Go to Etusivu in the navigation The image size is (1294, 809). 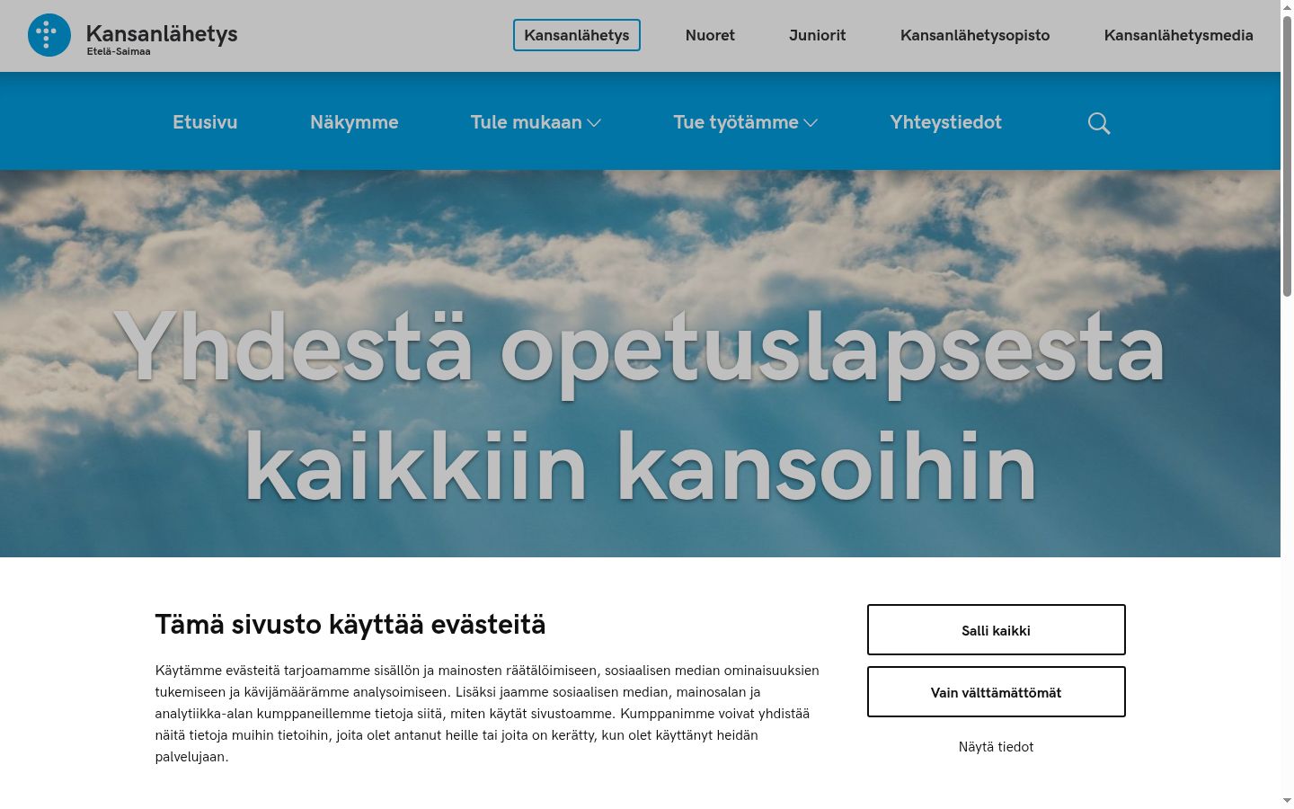click(205, 122)
